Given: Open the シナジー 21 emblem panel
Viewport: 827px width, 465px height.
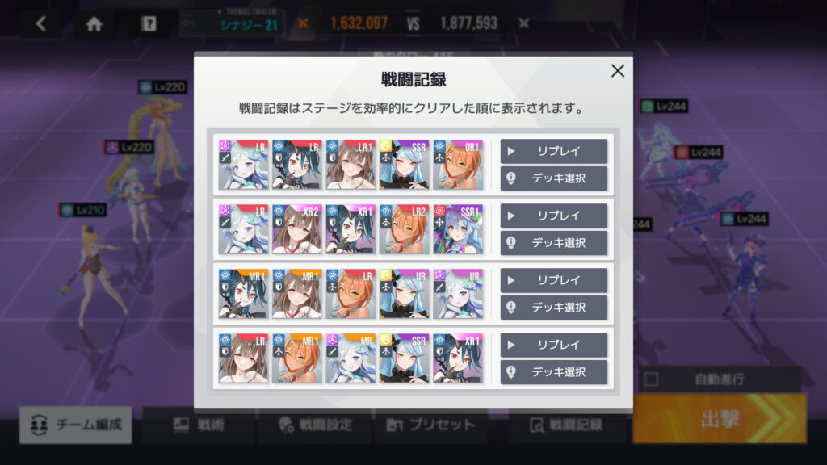Looking at the screenshot, I should [233, 23].
